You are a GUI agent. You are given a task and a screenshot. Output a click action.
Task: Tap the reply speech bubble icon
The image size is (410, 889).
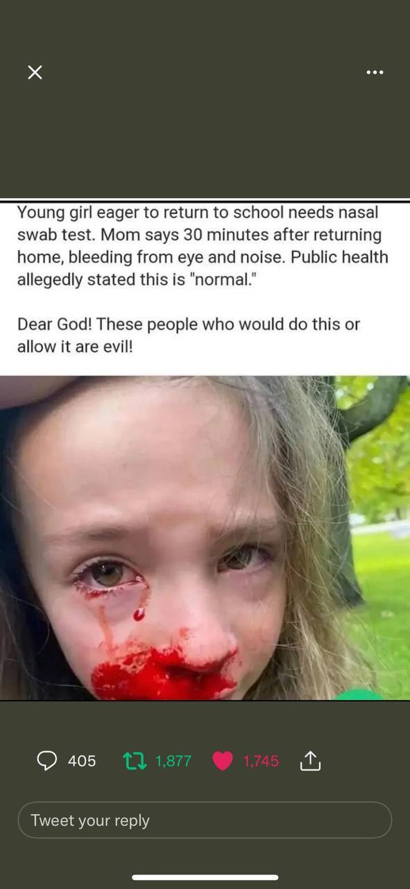(x=47, y=761)
